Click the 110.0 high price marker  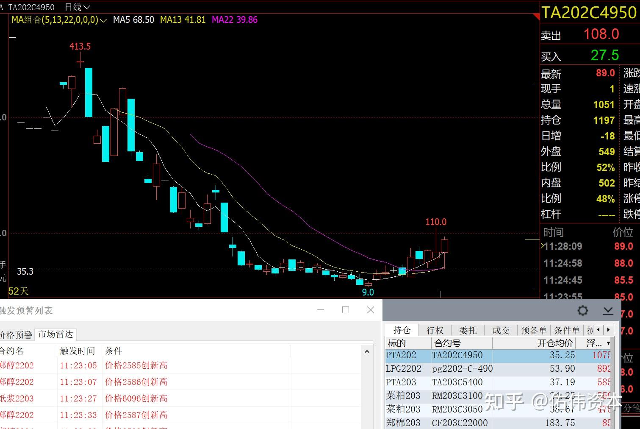click(436, 222)
